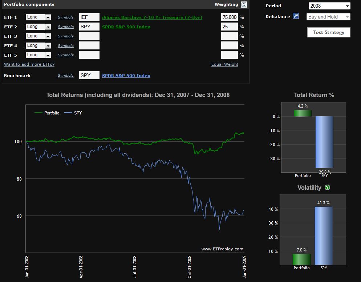Viewport: 361px width, 282px height.
Task: Focus the empty ETF 5 symbol field
Action: tap(89, 55)
